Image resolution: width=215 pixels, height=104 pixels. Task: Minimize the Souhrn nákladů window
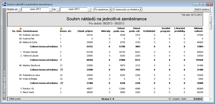(x=196, y=4)
